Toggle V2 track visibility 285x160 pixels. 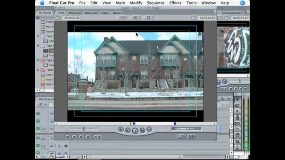pyautogui.click(x=38, y=121)
